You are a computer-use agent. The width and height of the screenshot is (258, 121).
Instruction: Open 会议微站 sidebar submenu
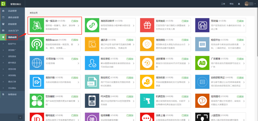[12, 88]
